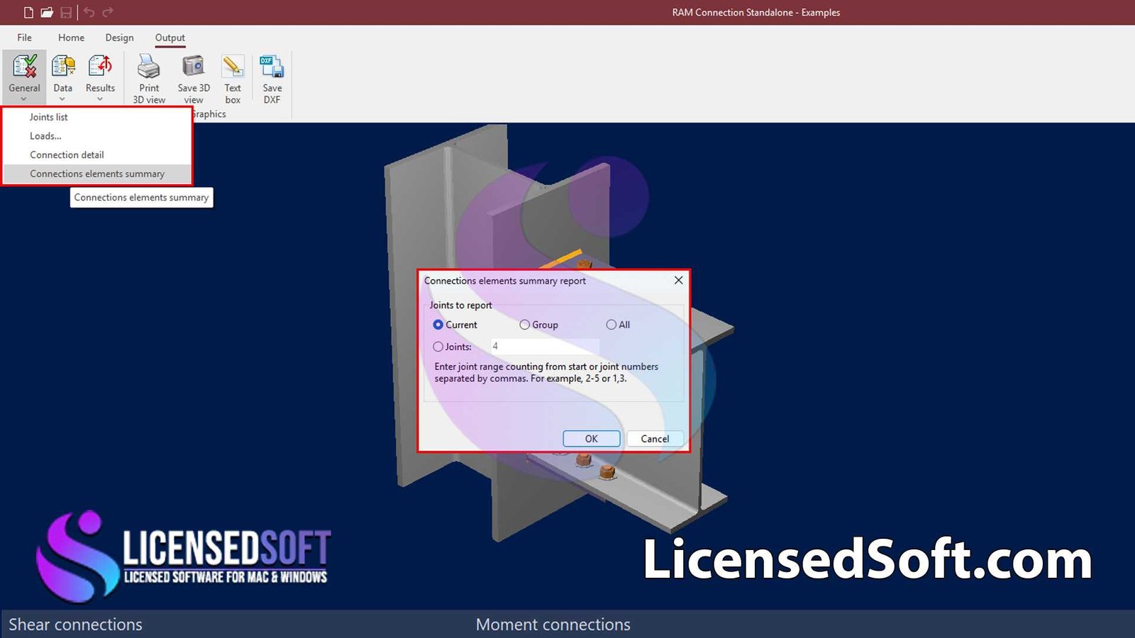
Task: Click the Print 3D view icon
Action: click(x=149, y=67)
